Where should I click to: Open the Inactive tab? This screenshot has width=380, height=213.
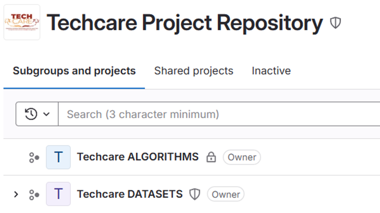point(271,71)
